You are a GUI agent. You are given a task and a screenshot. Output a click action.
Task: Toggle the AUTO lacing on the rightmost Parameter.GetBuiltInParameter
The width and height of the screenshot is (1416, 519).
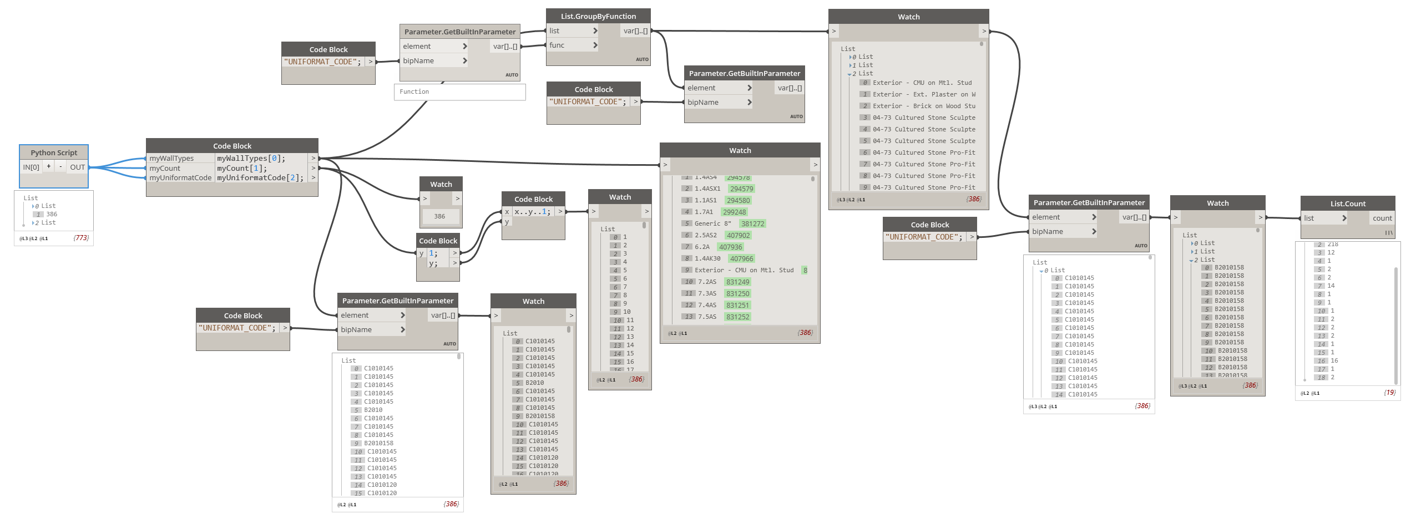pos(1140,245)
